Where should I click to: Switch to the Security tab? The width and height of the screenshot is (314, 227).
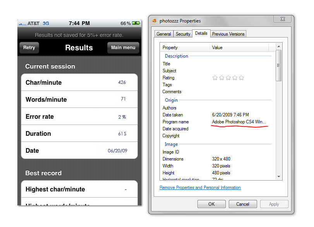183,34
